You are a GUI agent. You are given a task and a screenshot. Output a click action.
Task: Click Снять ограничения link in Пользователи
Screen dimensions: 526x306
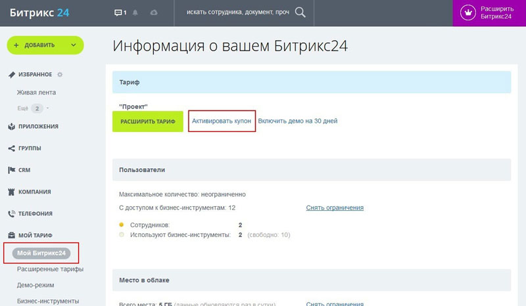[335, 208]
